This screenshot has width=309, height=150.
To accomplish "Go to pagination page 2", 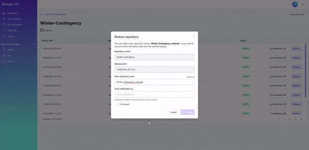I will (290, 119).
